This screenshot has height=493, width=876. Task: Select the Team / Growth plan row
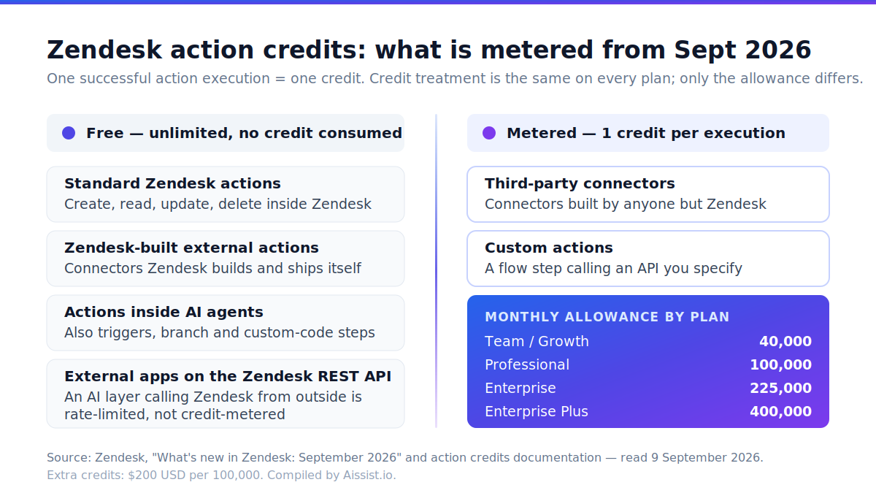click(648, 341)
